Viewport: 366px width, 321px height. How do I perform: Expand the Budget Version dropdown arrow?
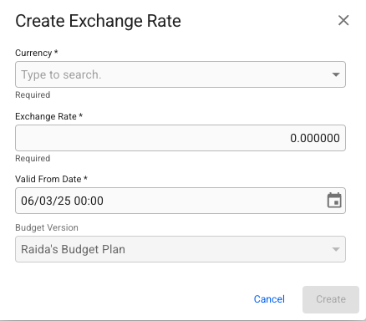(336, 249)
